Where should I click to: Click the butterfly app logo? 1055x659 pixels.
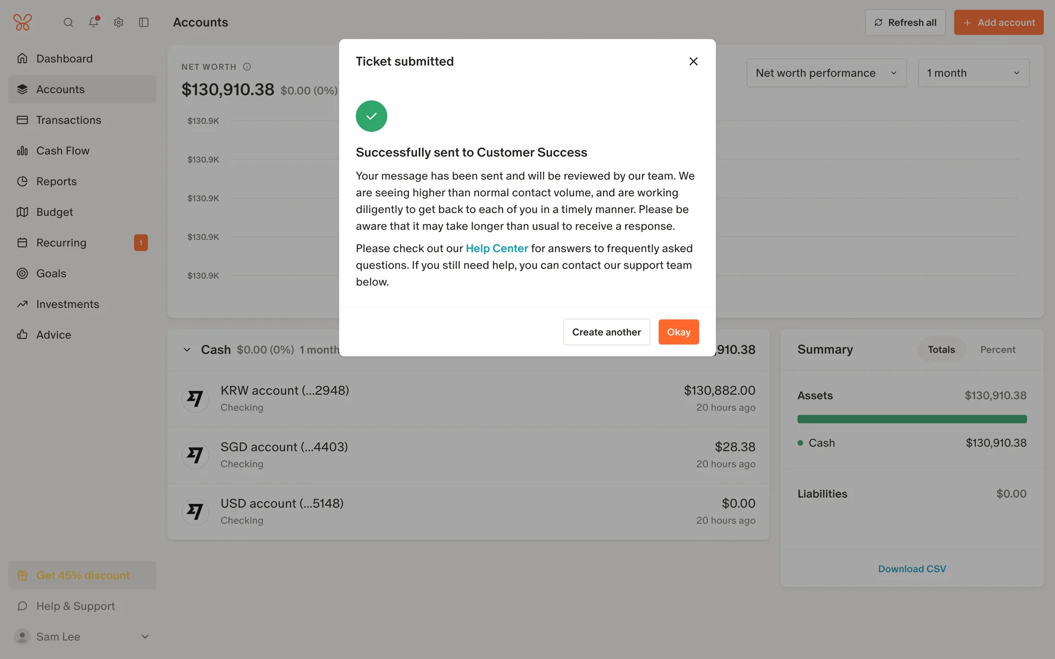pyautogui.click(x=23, y=23)
